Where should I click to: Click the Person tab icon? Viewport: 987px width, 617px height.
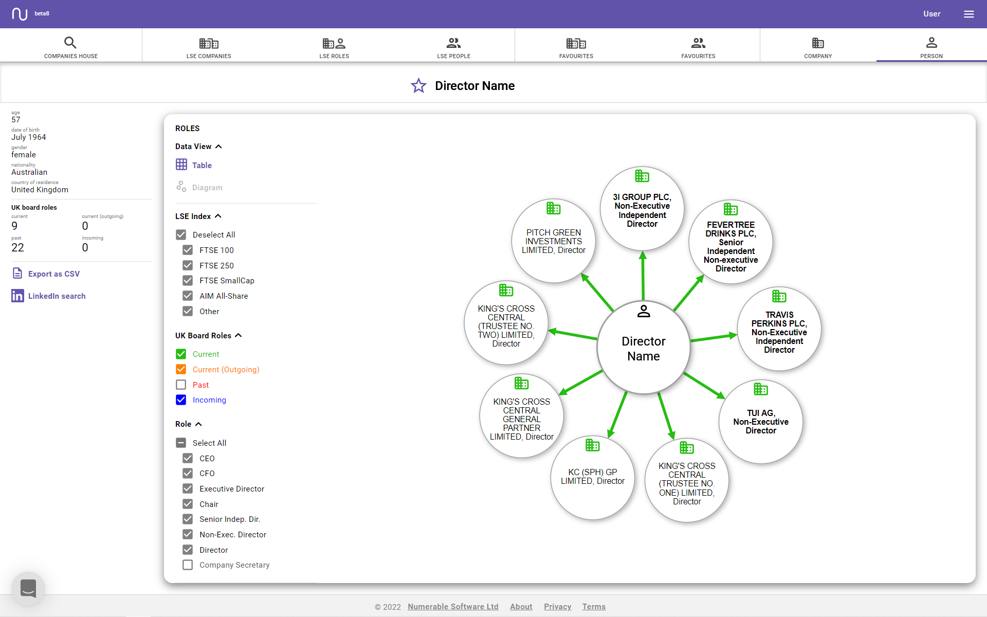pyautogui.click(x=931, y=42)
